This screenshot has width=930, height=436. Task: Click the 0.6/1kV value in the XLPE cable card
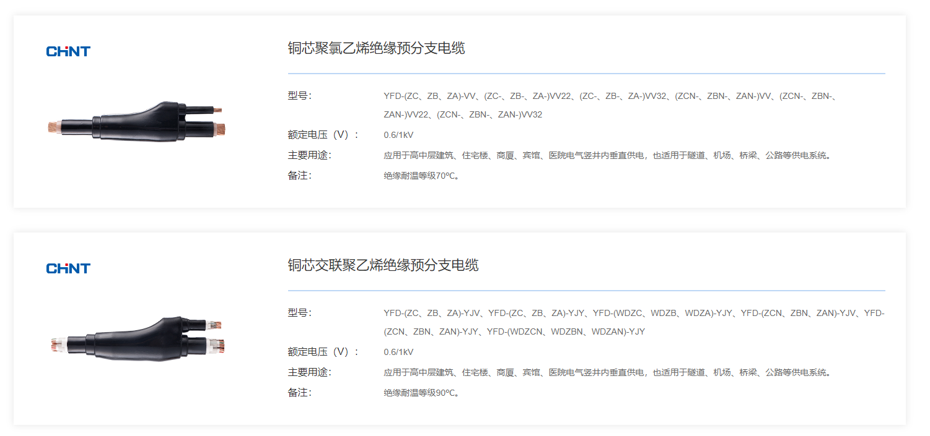point(398,352)
